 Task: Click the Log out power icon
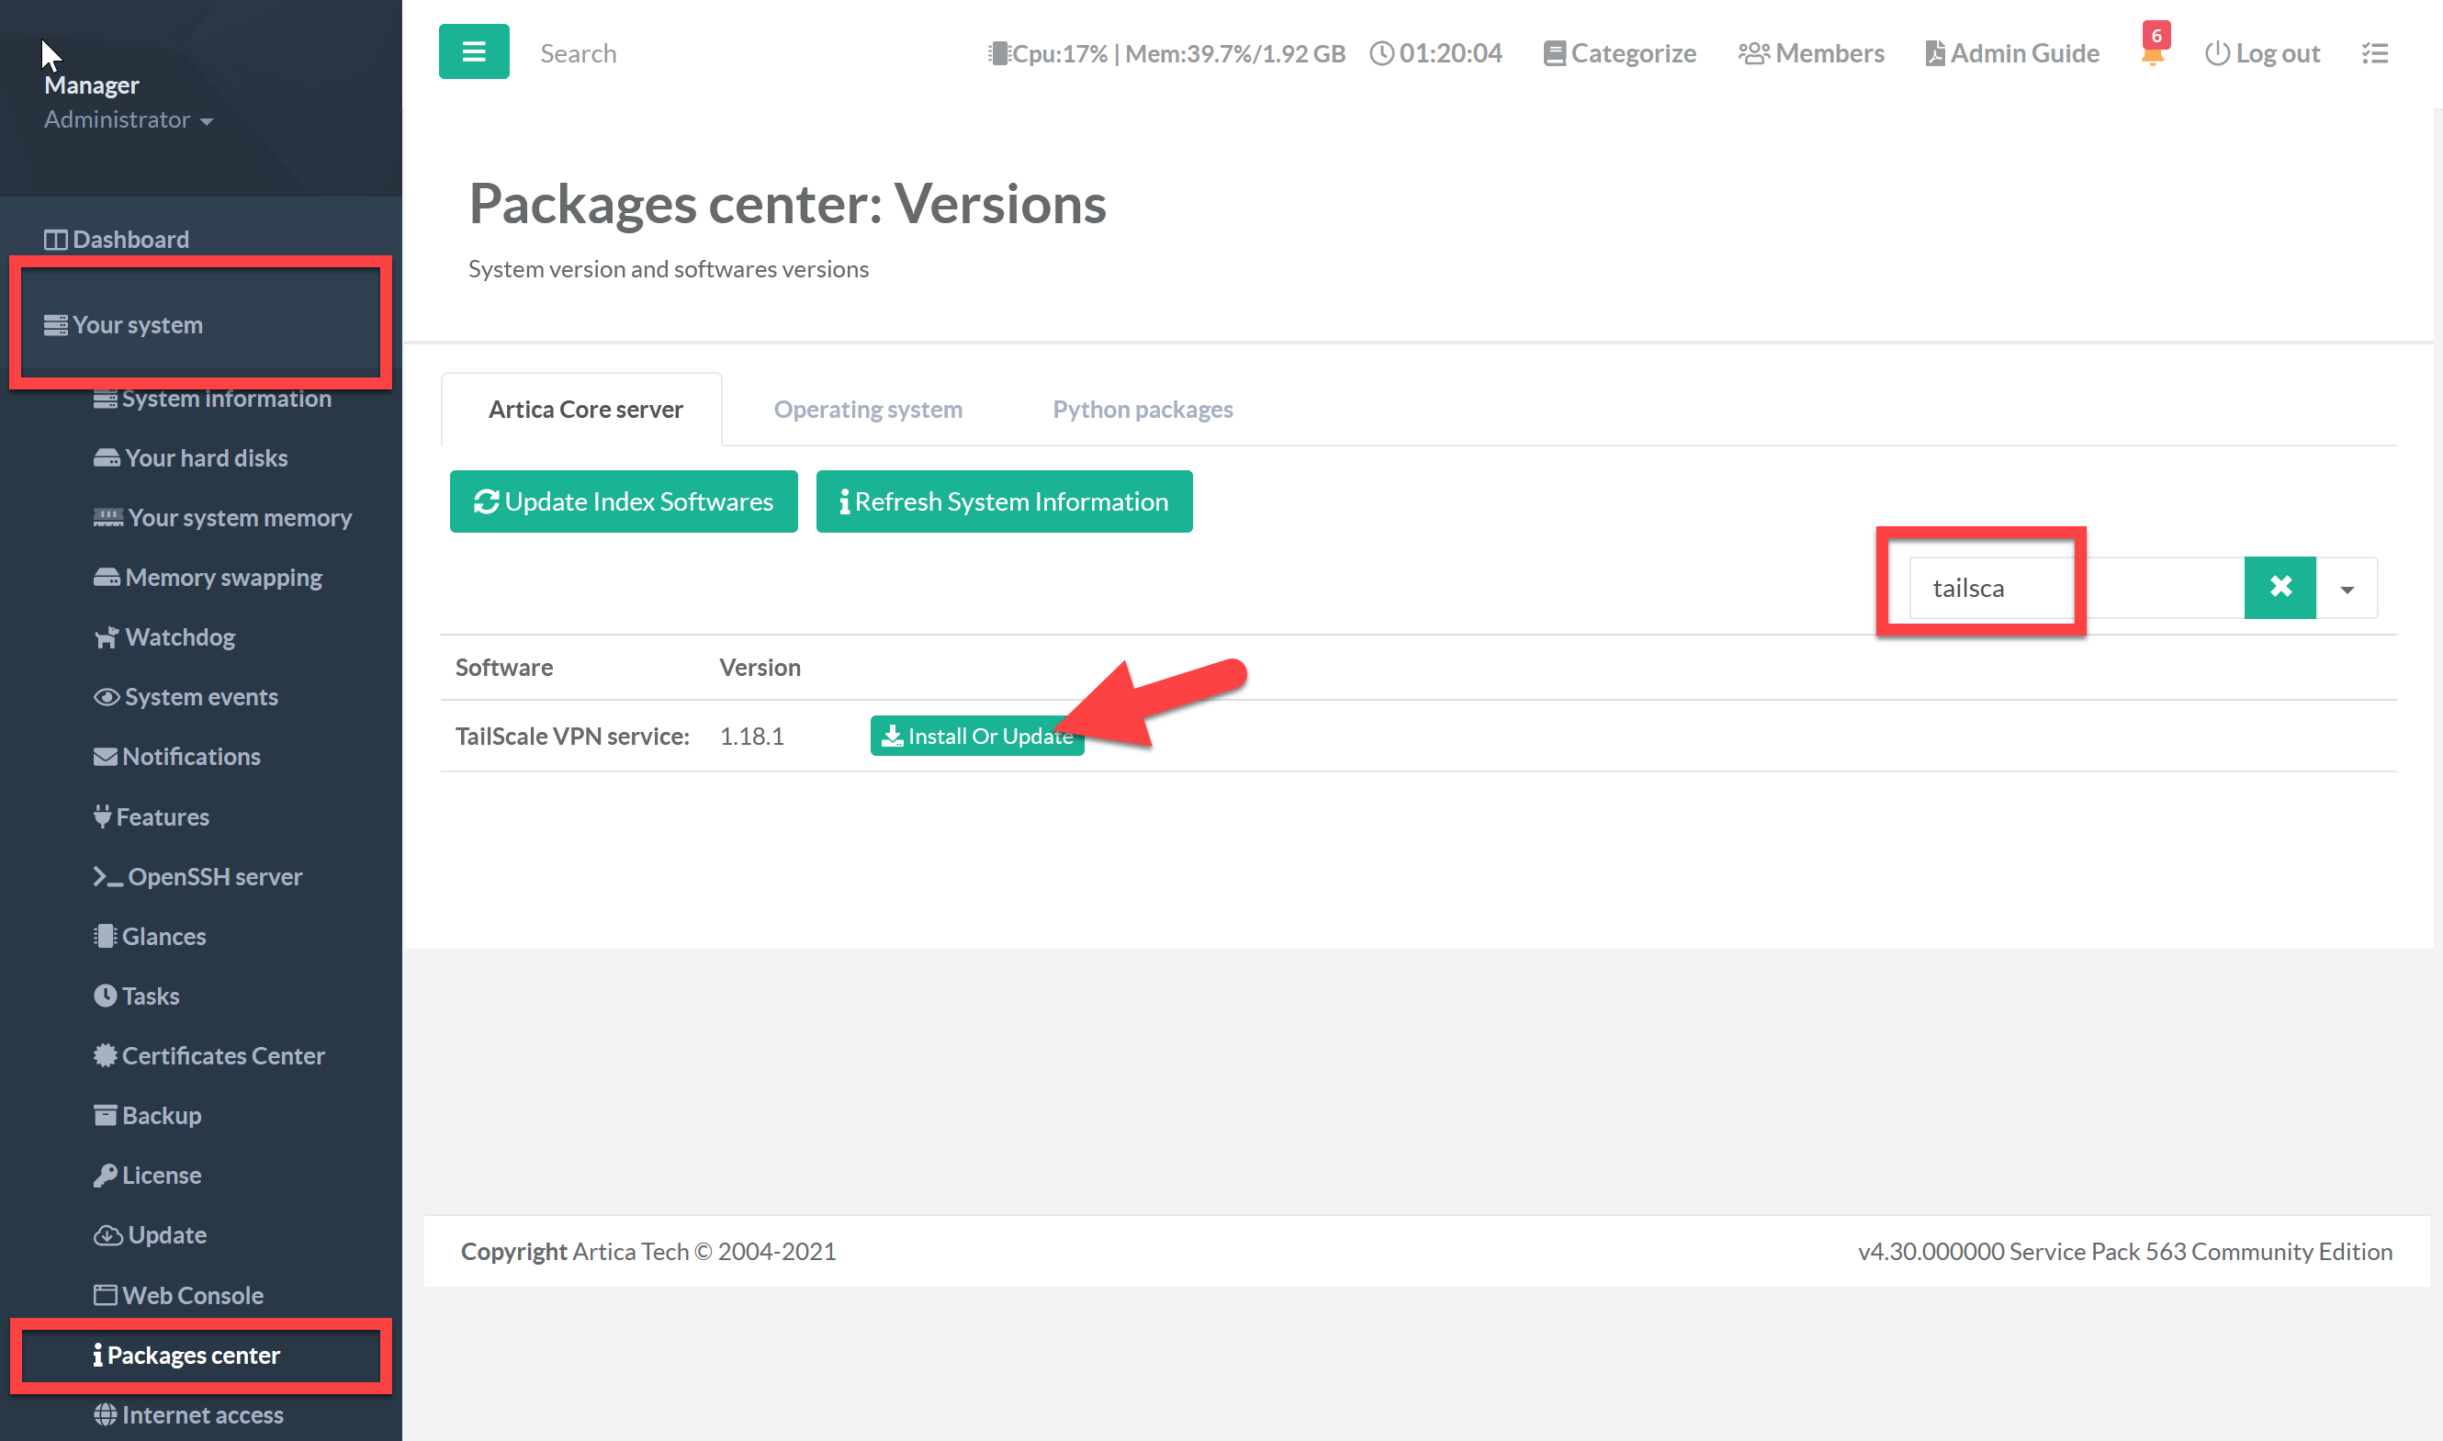pyautogui.click(x=2216, y=53)
